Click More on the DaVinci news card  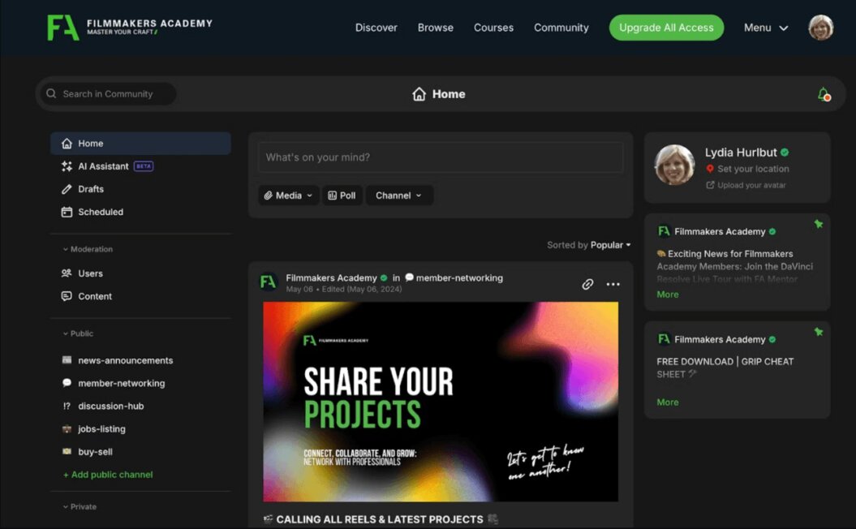(668, 295)
